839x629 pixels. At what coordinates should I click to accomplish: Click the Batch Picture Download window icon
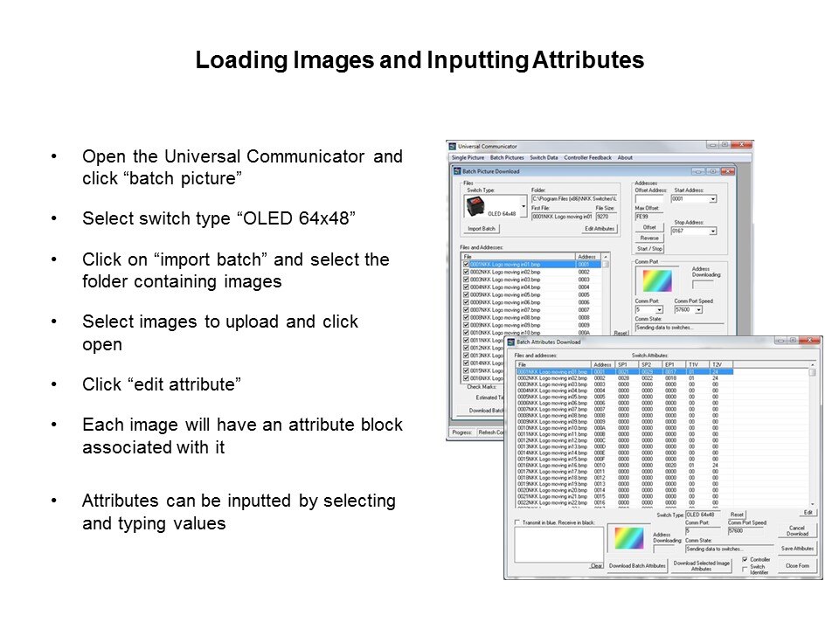457,171
